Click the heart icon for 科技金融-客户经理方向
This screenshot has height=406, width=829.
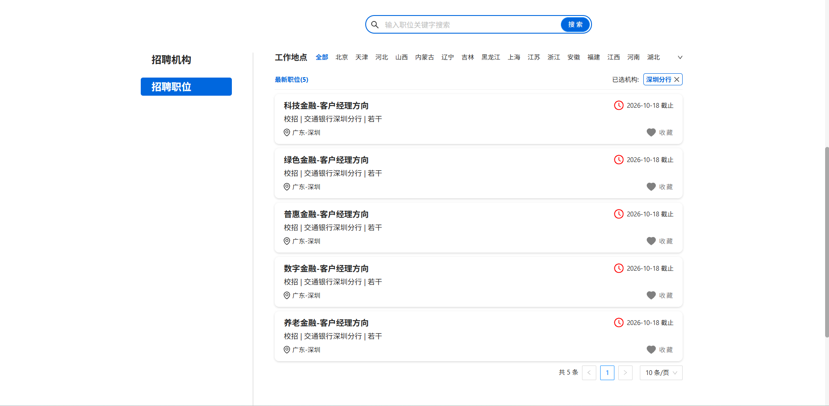click(651, 132)
